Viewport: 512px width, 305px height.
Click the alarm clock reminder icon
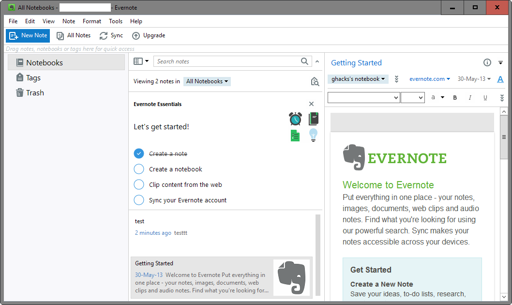pos(295,119)
